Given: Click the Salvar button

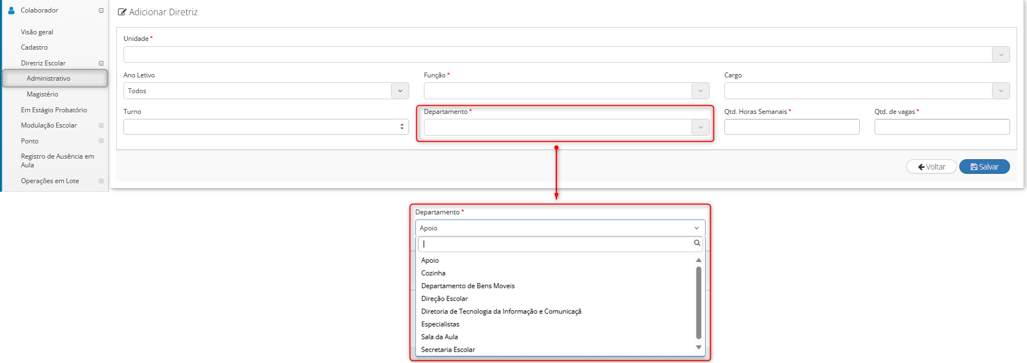Looking at the screenshot, I should (x=984, y=167).
